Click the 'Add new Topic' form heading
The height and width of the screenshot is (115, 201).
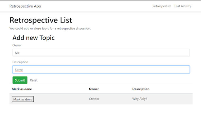tap(33, 38)
